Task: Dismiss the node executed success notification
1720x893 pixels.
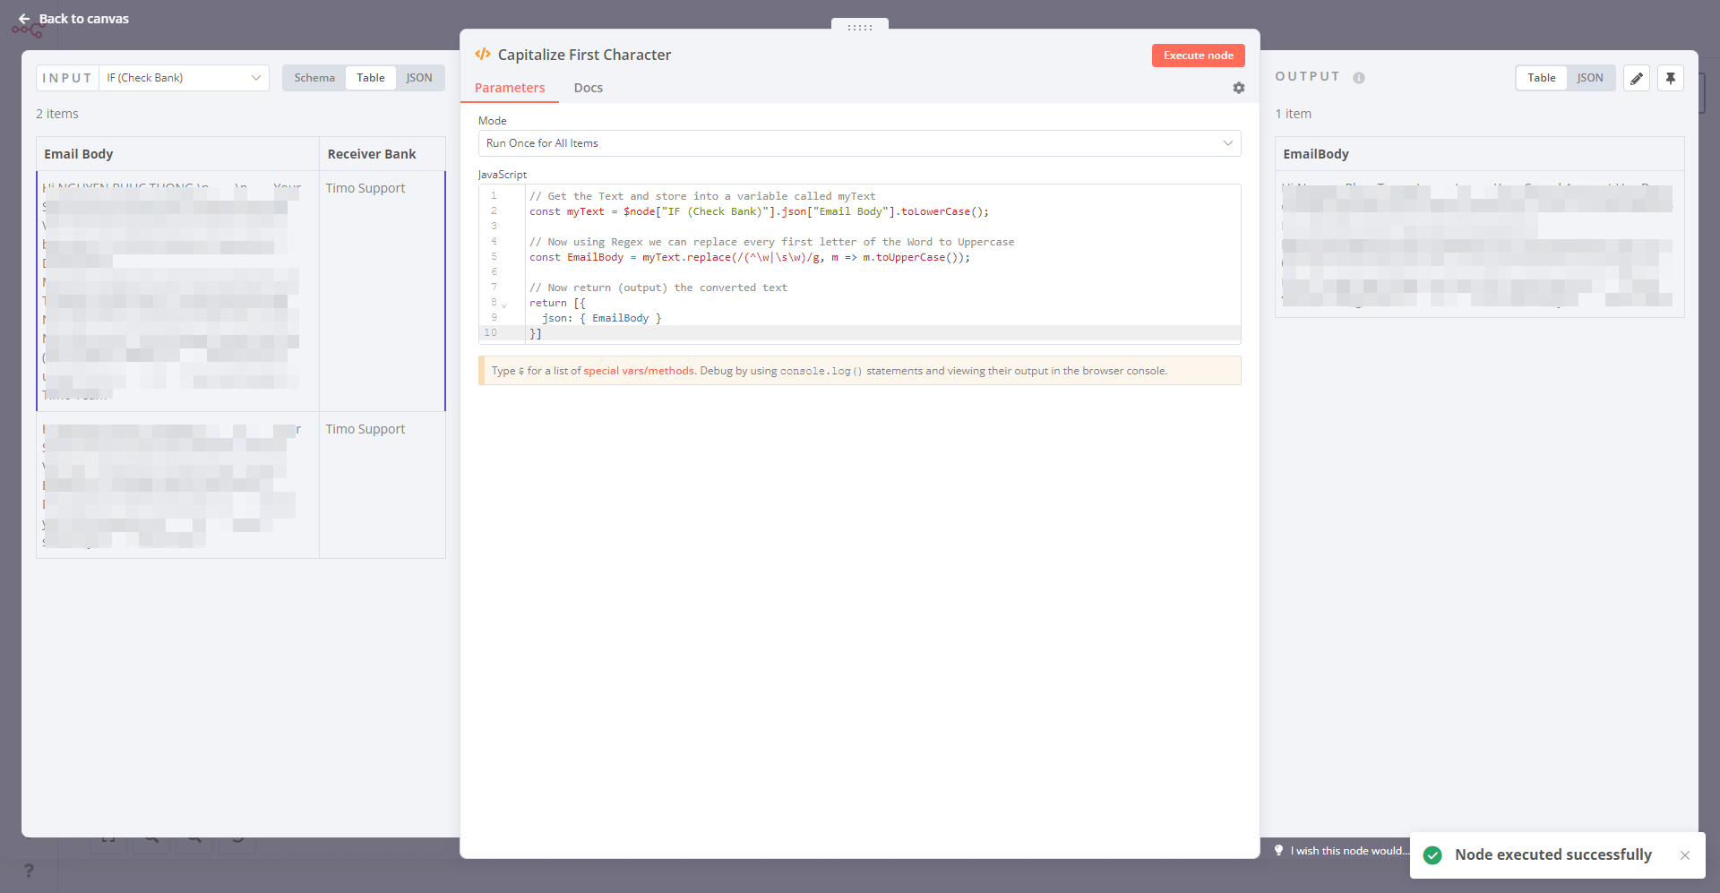Action: point(1684,855)
